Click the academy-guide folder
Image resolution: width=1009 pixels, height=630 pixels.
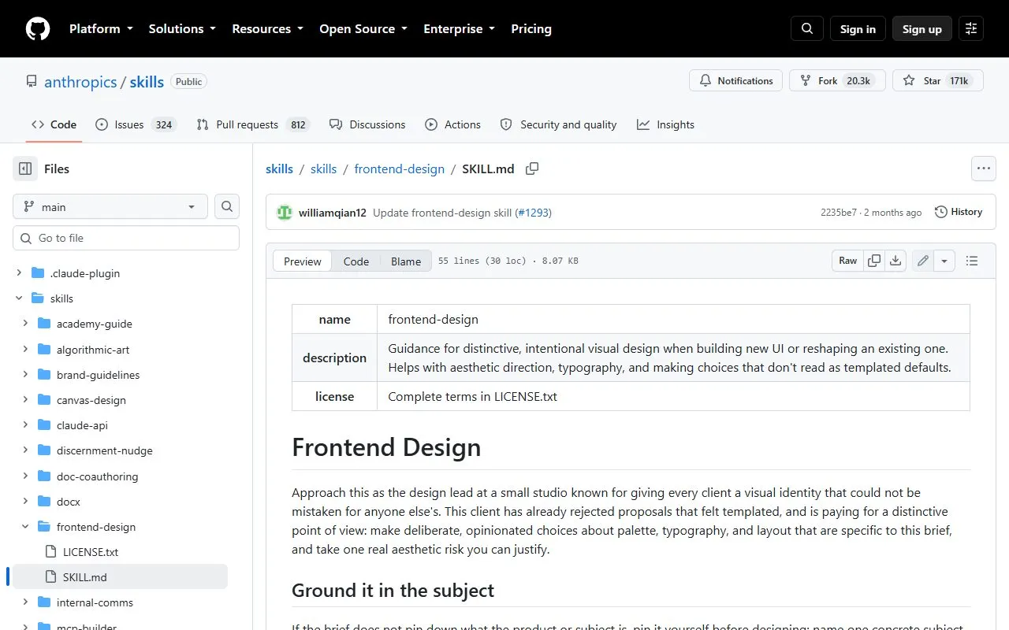(95, 324)
